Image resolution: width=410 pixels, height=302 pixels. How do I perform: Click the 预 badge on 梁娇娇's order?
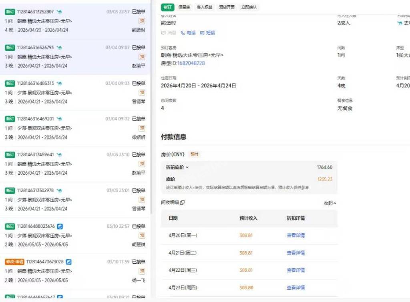point(142,128)
